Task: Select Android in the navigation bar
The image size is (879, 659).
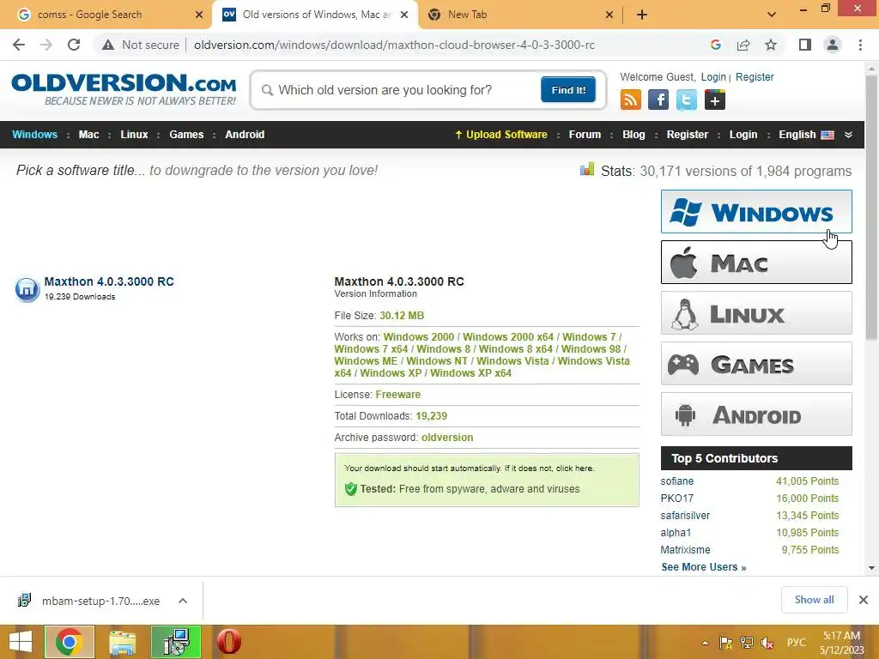Action: point(245,135)
